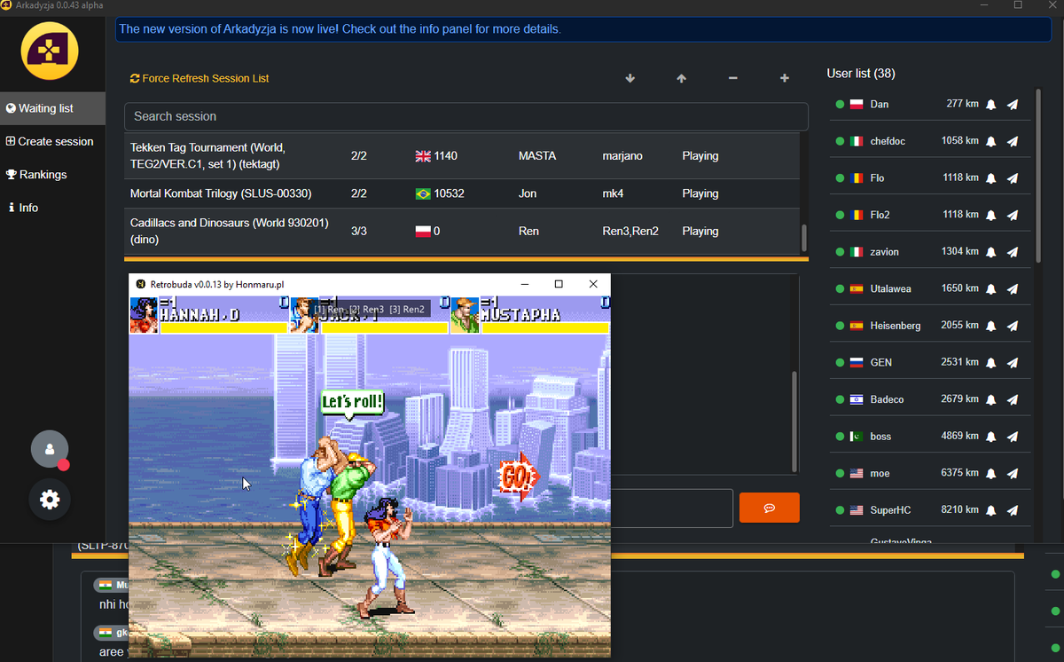Click paper plane icon next to Flo
The image size is (1064, 662).
1013,178
